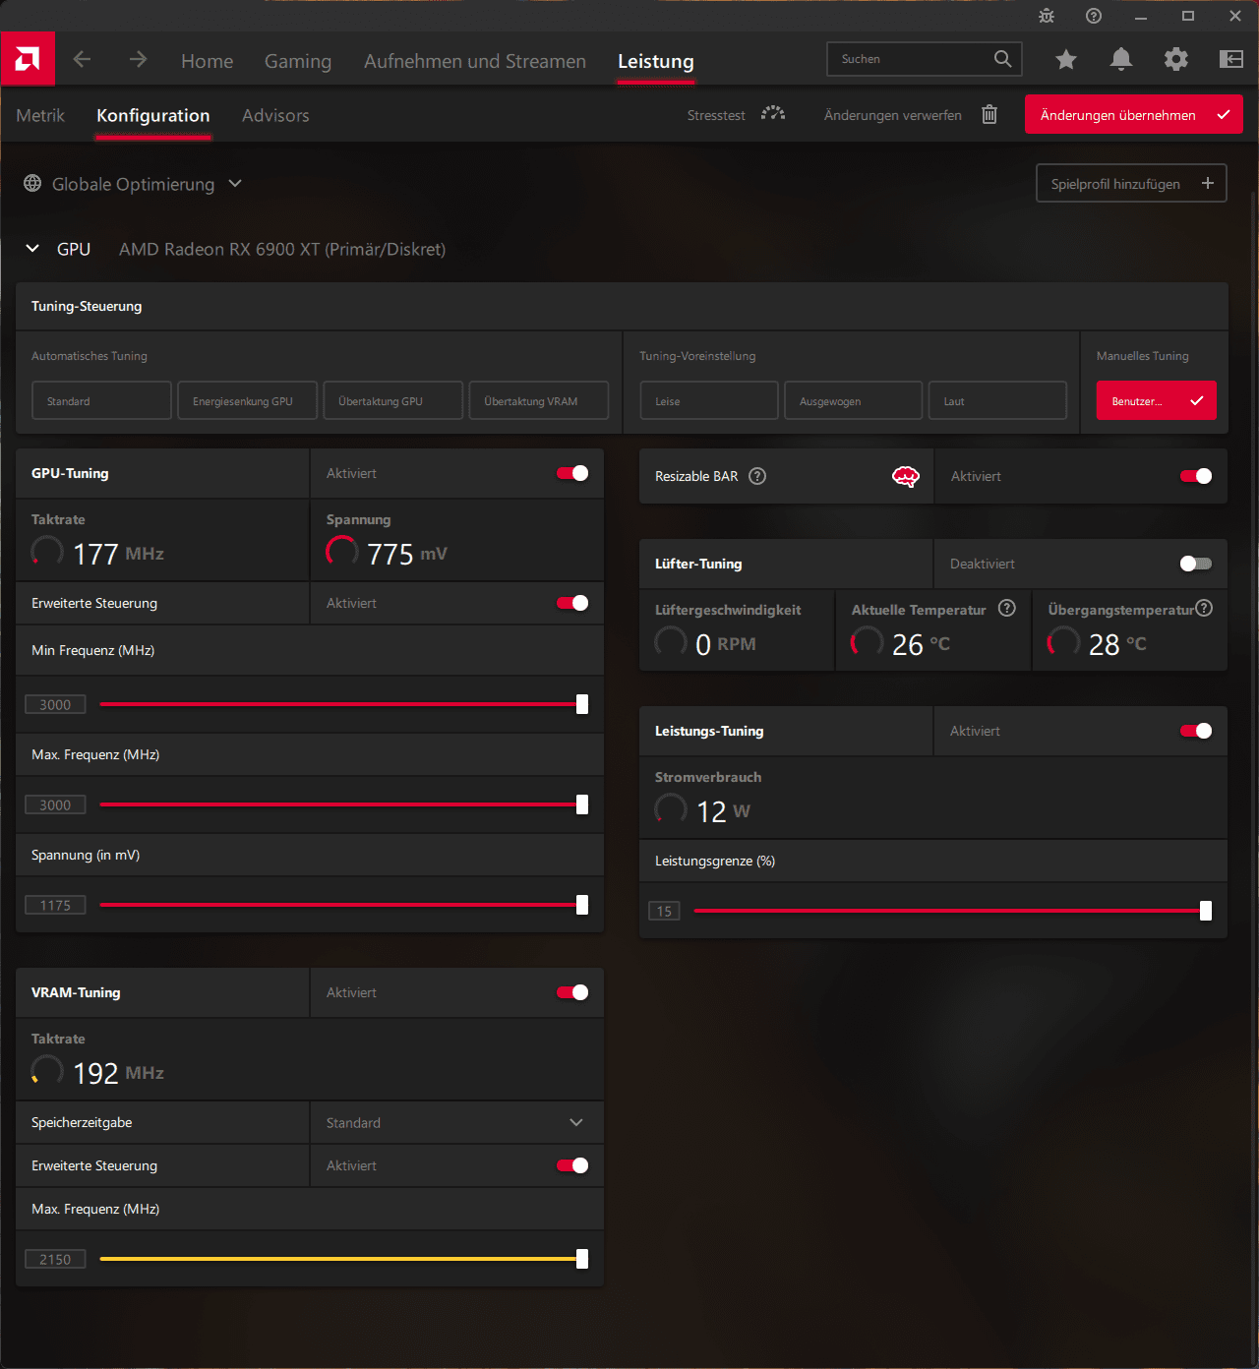This screenshot has width=1259, height=1369.
Task: Switch to Advisors subtab
Action: point(275,115)
